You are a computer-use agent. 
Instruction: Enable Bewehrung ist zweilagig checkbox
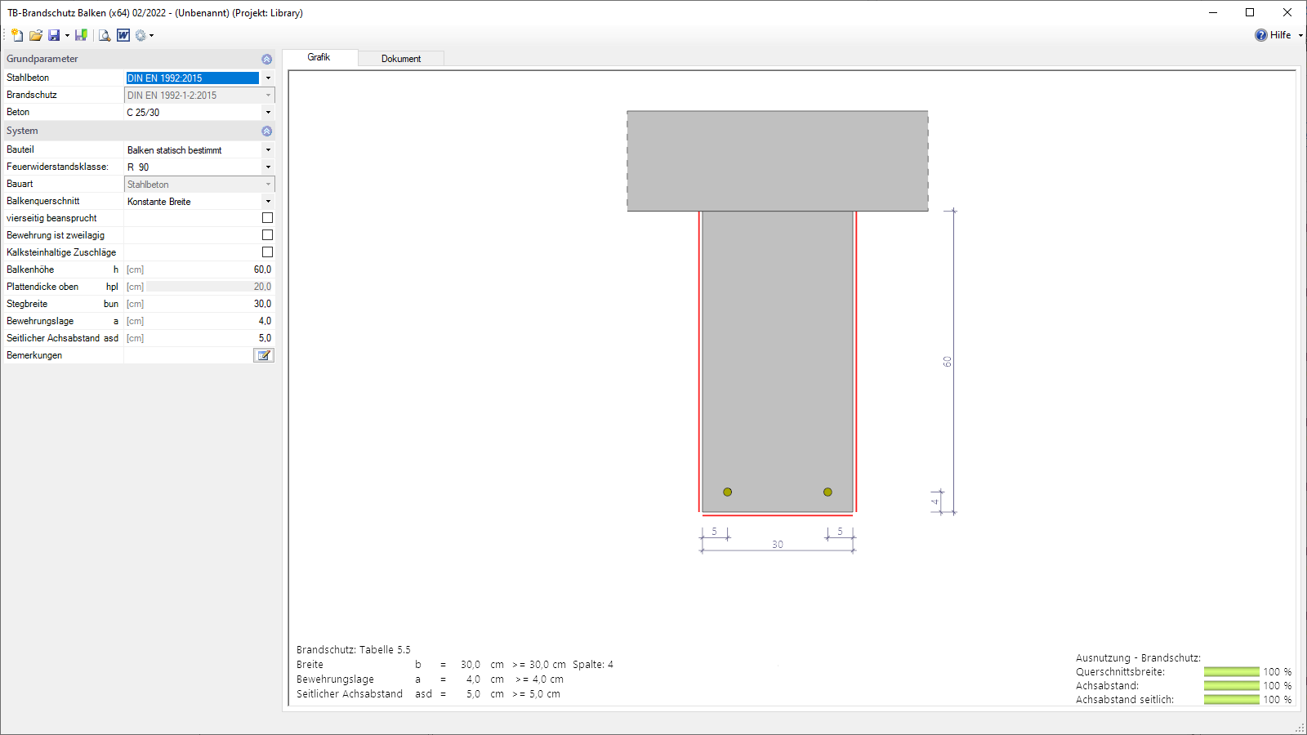click(267, 235)
